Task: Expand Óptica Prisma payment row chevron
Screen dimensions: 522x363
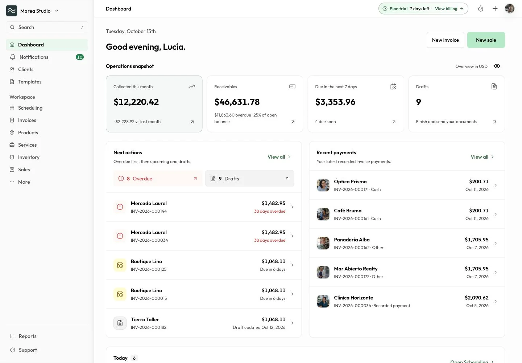Action: tap(496, 185)
